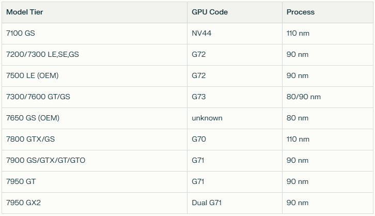Click the Model Tier column header
Screen dimensions: 375x216
coord(24,12)
